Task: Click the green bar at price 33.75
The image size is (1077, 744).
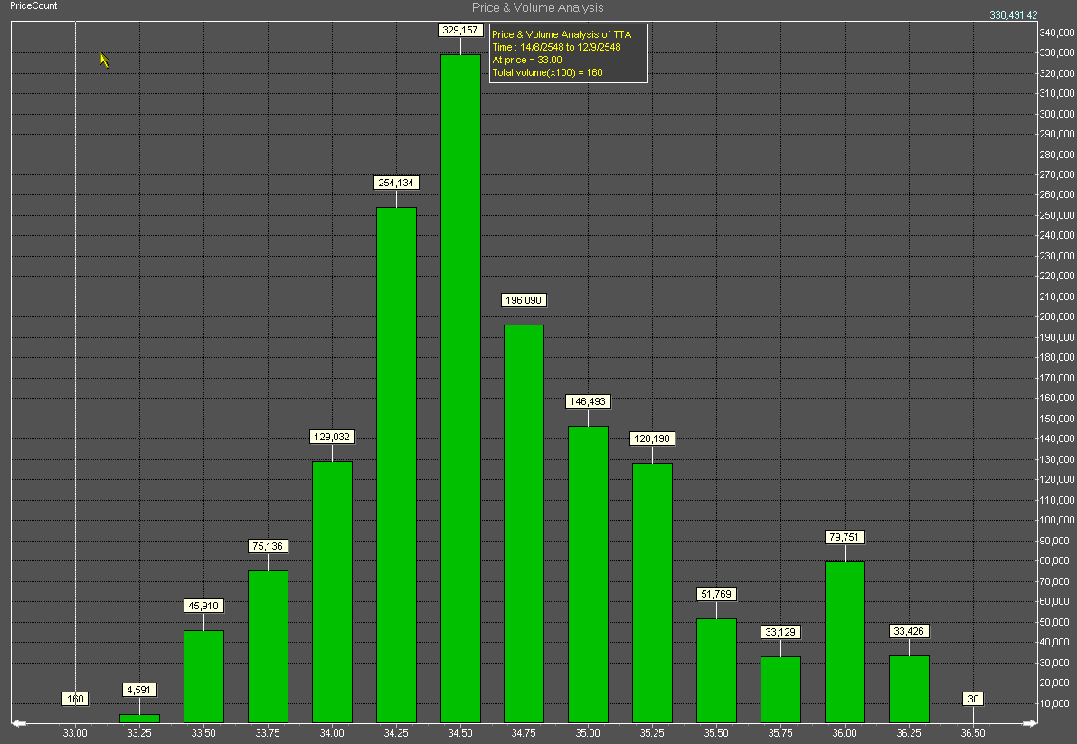Action: [268, 646]
